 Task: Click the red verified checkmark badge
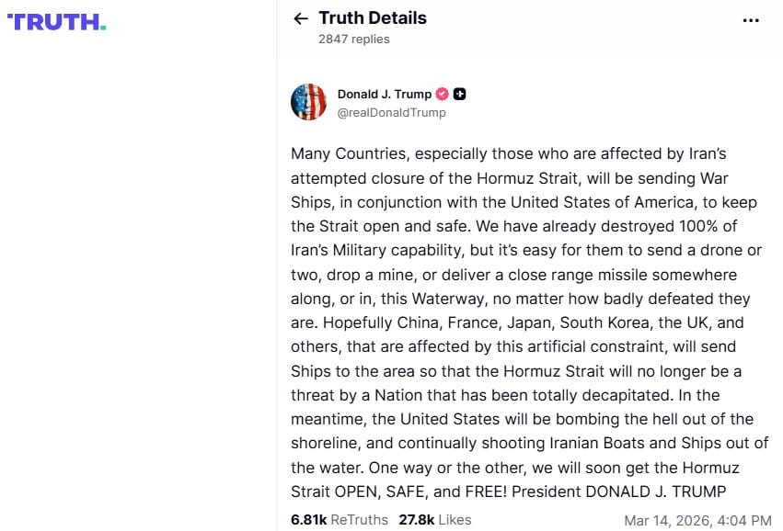pos(442,94)
